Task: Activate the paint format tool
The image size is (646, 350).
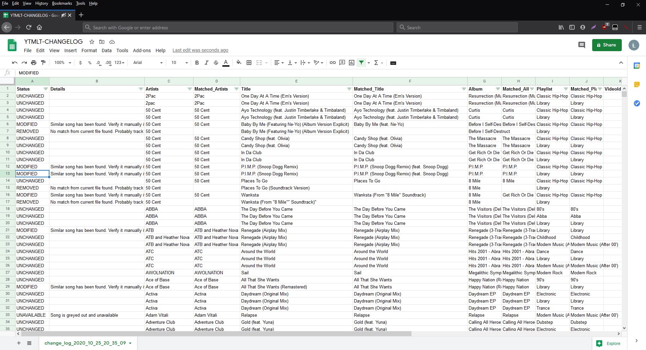Action: coord(43,63)
